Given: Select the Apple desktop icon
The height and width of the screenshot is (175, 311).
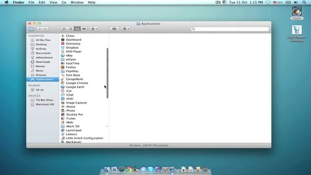Looking at the screenshot, I should [297, 13].
